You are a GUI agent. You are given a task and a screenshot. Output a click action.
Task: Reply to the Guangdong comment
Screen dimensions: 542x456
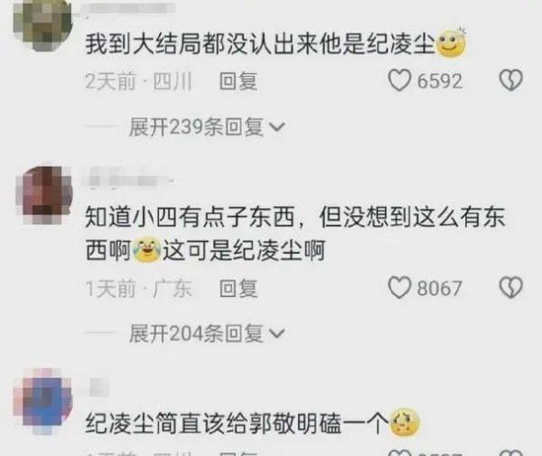238,288
